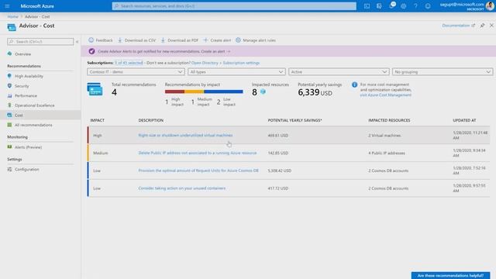The width and height of the screenshot is (496, 279).
Task: Open portal settings gear
Action: pos(403,6)
